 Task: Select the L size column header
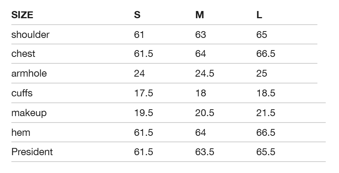point(259,15)
